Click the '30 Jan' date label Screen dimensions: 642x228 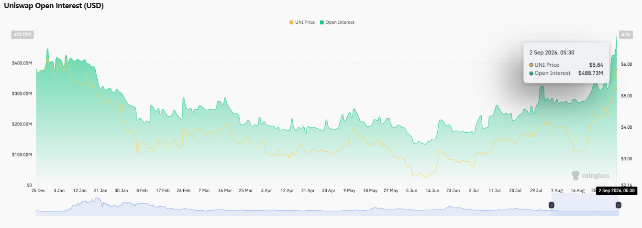pos(121,190)
